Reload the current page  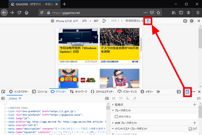tap(19, 13)
